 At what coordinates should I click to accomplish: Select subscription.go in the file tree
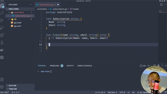click(x=20, y=16)
